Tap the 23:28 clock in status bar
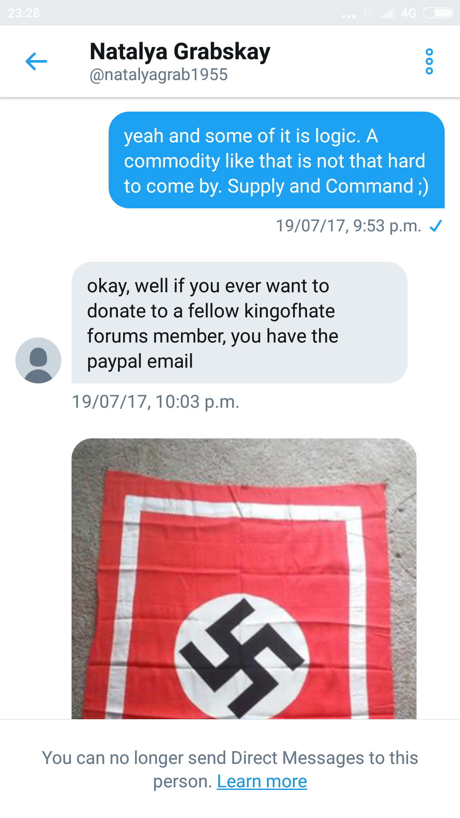The height and width of the screenshot is (818, 460). point(24,13)
